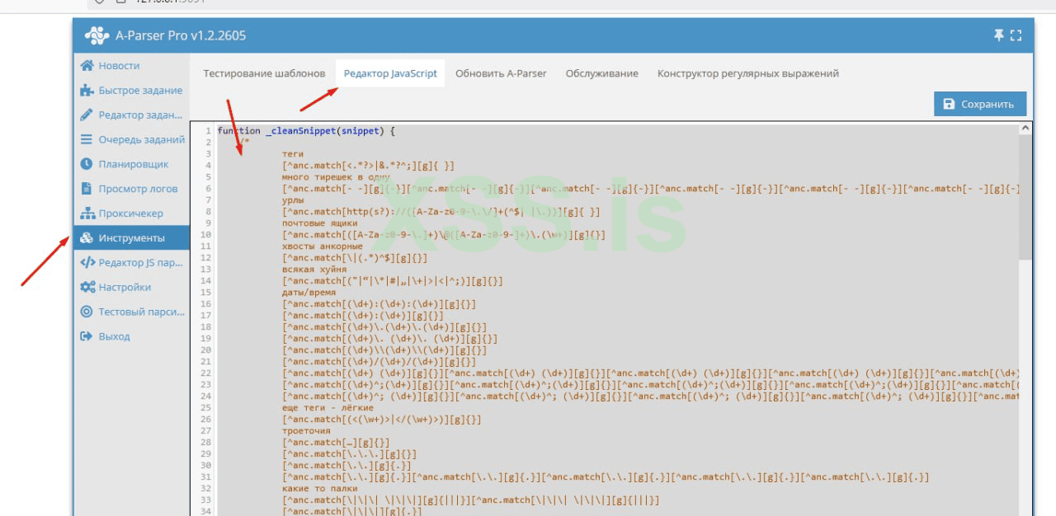Switch to Тестирование шаблонов tab
The width and height of the screenshot is (1056, 516).
[x=264, y=73]
